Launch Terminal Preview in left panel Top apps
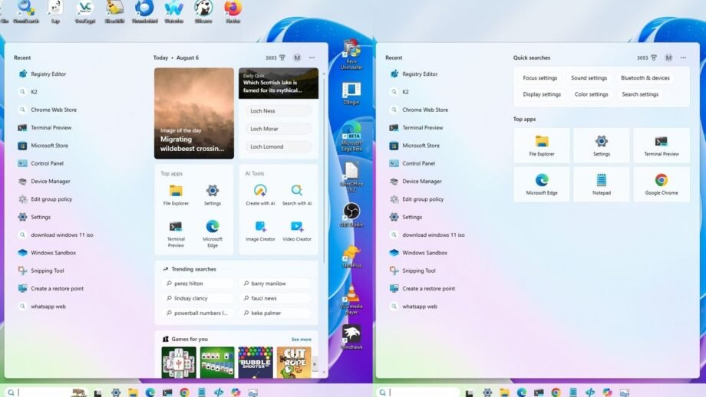The width and height of the screenshot is (706, 397). [176, 234]
